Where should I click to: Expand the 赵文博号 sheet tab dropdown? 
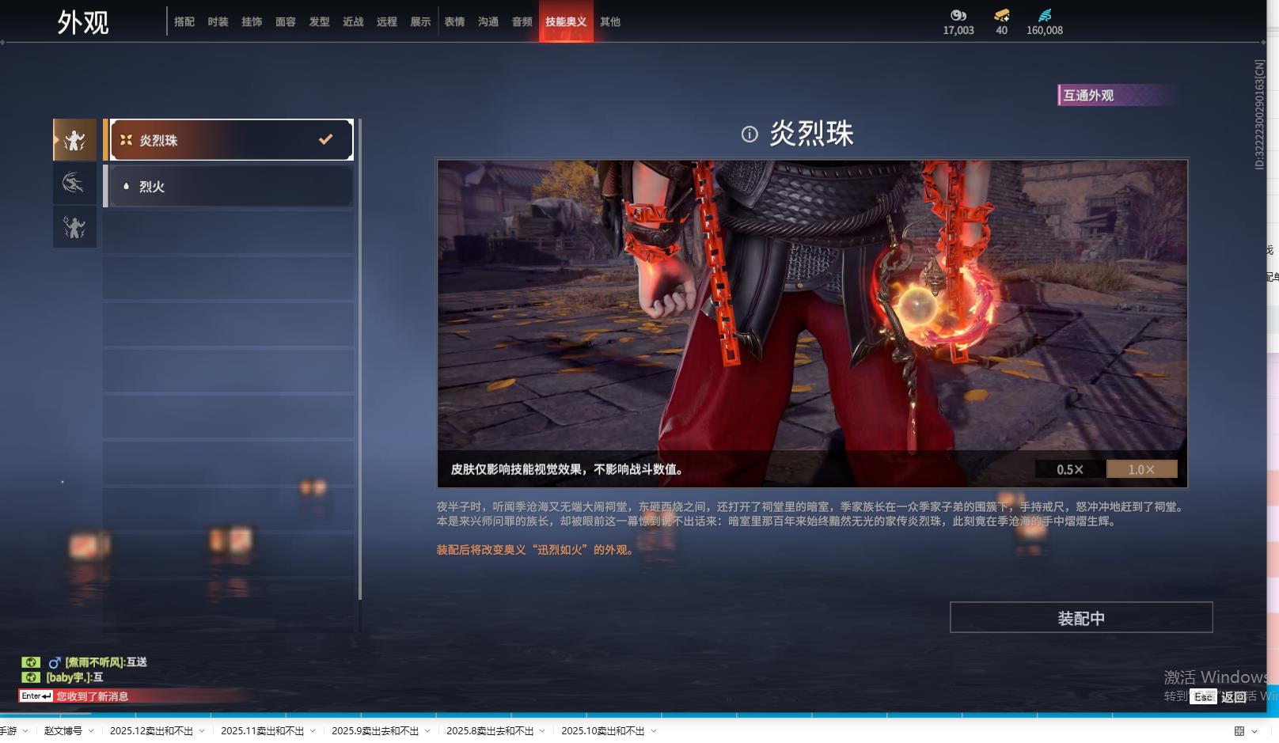[x=91, y=731]
